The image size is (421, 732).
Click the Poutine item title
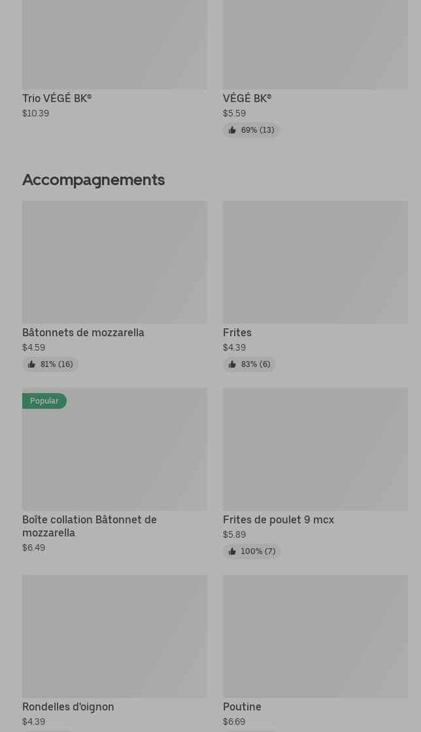[242, 706]
